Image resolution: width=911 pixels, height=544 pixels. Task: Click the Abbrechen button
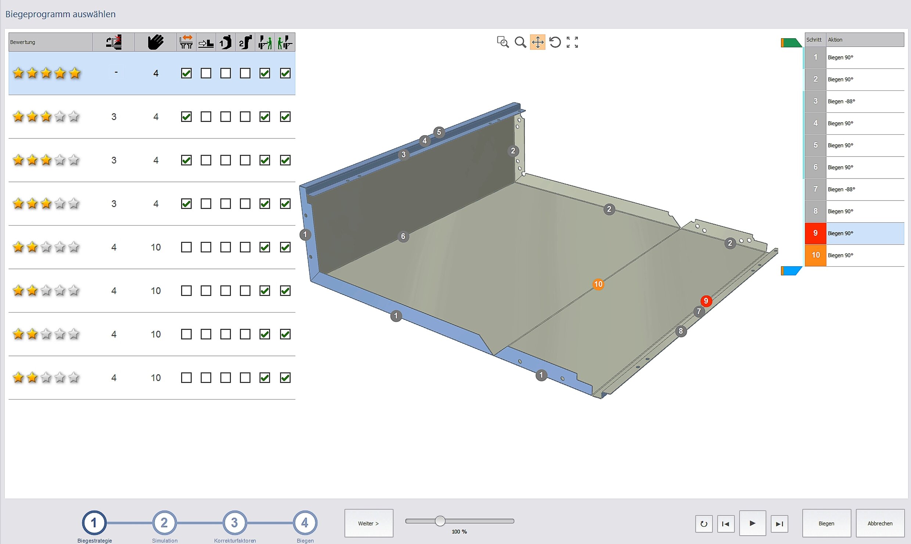click(x=880, y=523)
